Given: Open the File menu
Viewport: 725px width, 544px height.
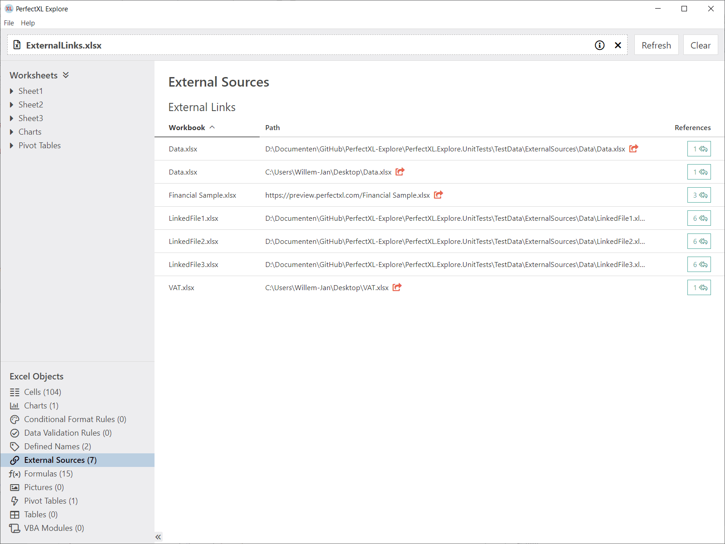Looking at the screenshot, I should click(9, 23).
